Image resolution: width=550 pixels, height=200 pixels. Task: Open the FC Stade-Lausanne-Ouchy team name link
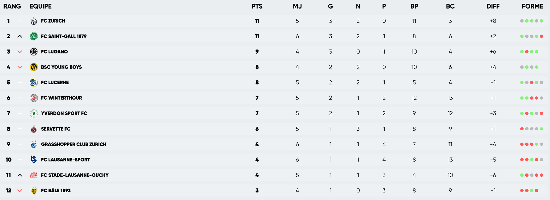click(75, 175)
